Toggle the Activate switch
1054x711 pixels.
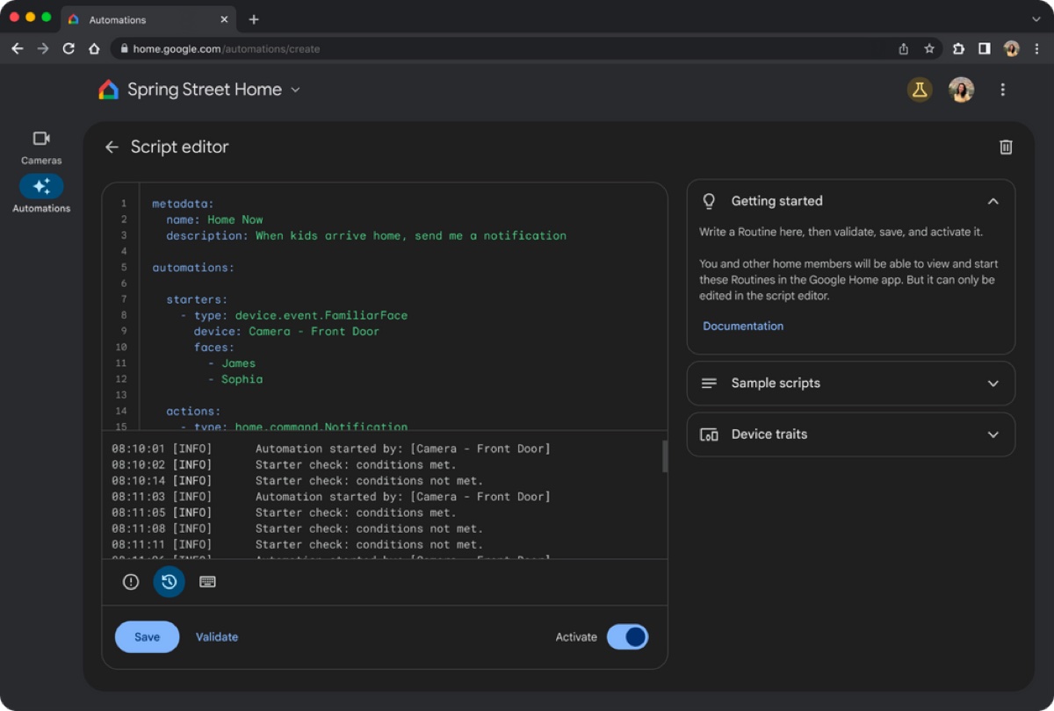627,637
